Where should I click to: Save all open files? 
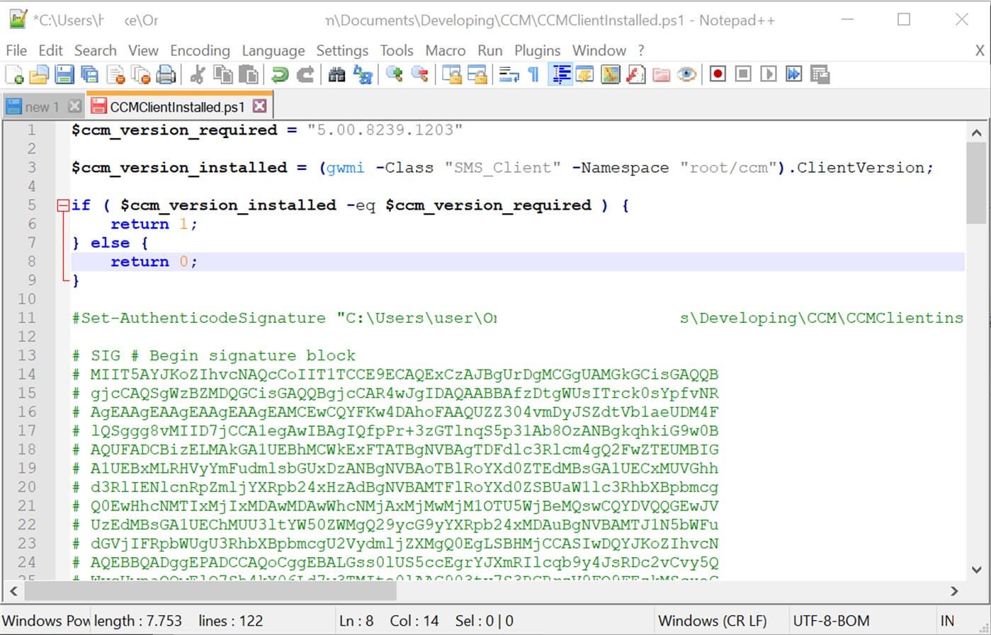click(x=90, y=74)
